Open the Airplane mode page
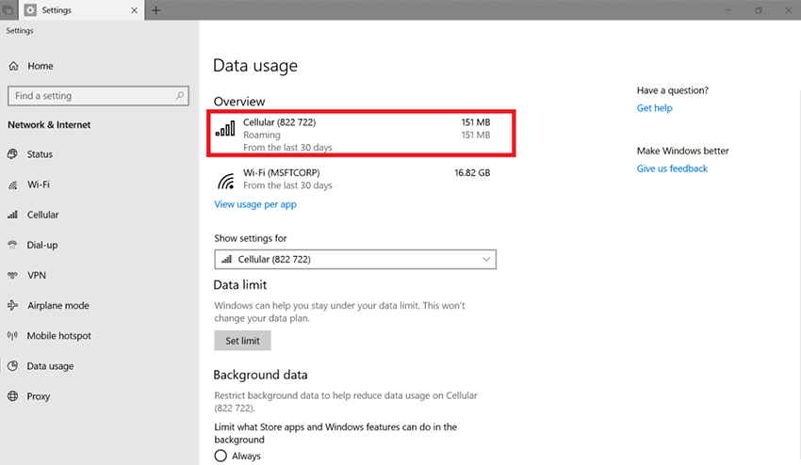Screen dimensions: 801x465 coord(58,305)
